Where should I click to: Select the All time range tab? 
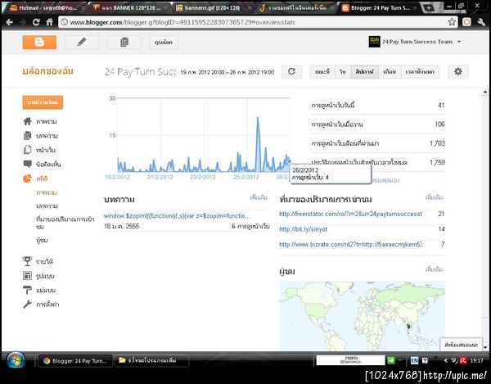tap(420, 72)
